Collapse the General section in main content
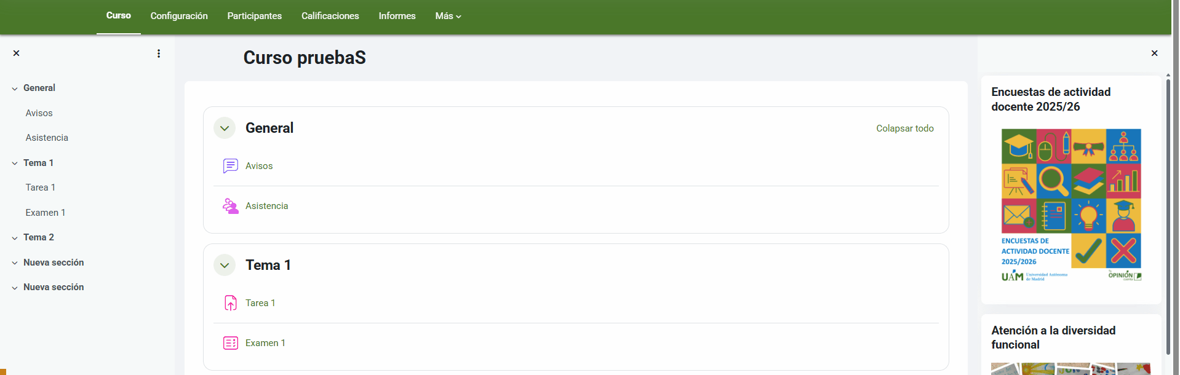The image size is (1180, 375). pyautogui.click(x=225, y=128)
